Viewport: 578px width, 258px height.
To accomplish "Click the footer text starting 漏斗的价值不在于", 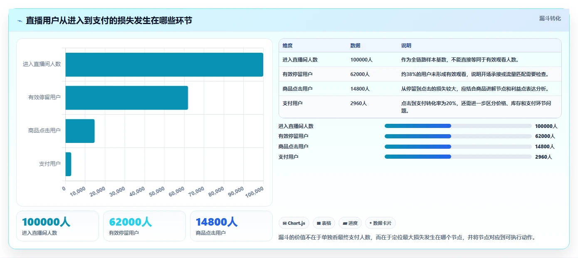I will click(x=407, y=238).
